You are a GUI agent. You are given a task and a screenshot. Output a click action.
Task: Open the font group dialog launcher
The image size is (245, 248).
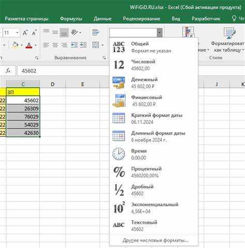tap(37, 58)
